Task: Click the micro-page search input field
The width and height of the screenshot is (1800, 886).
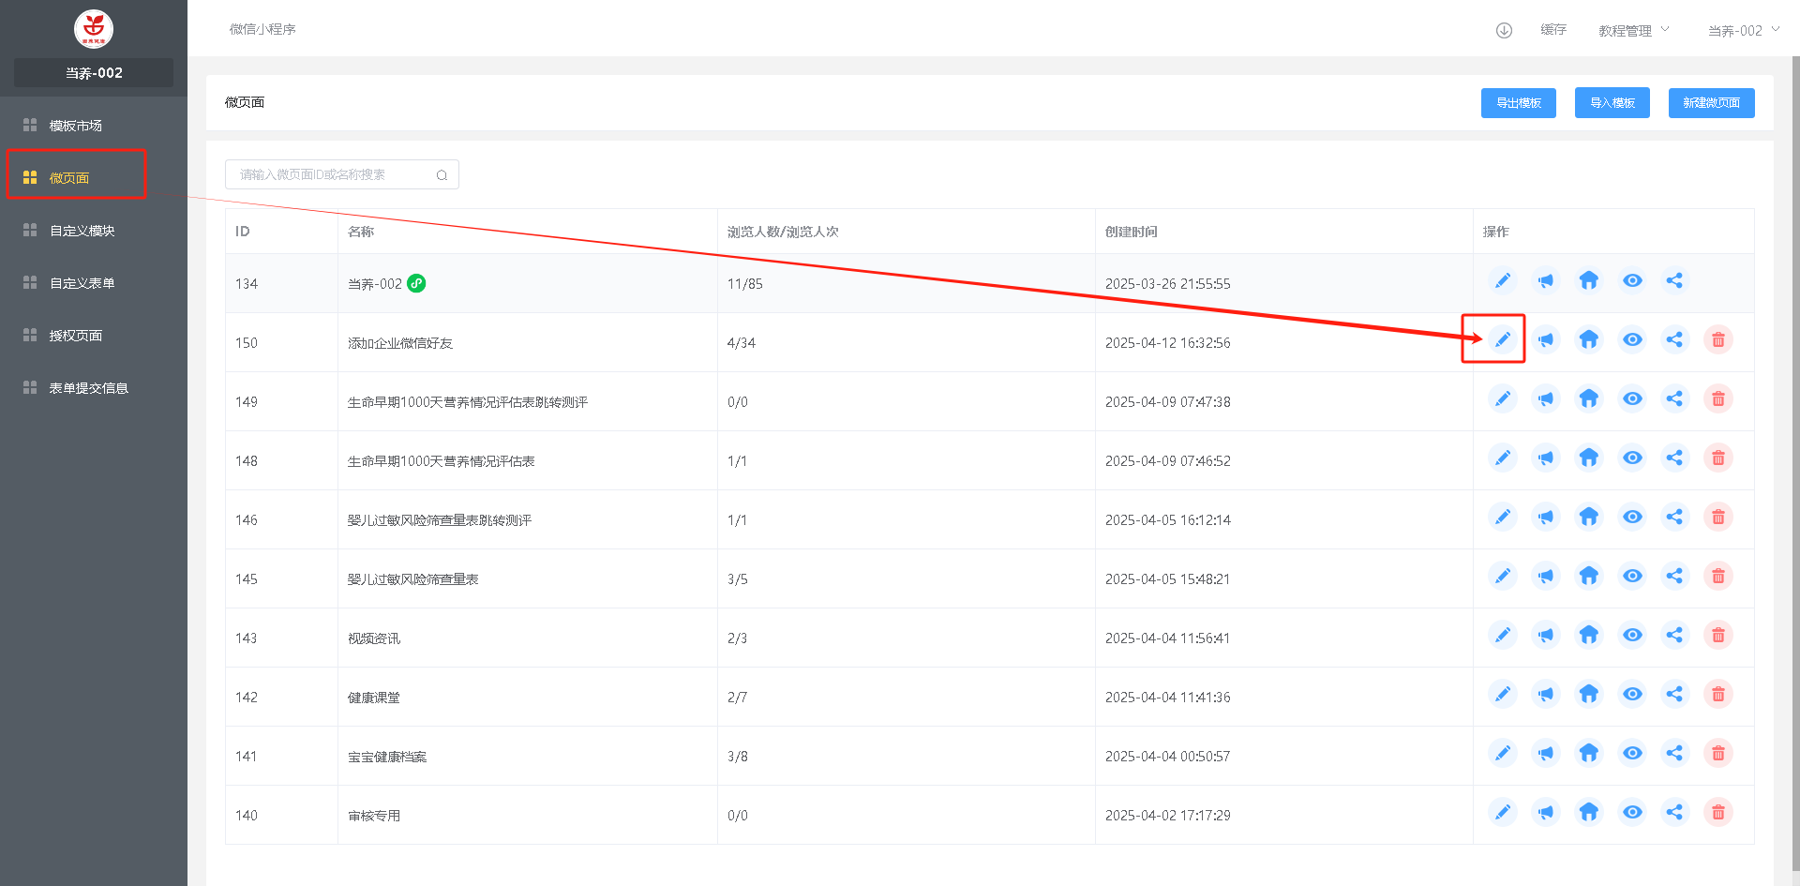Action: 333,175
